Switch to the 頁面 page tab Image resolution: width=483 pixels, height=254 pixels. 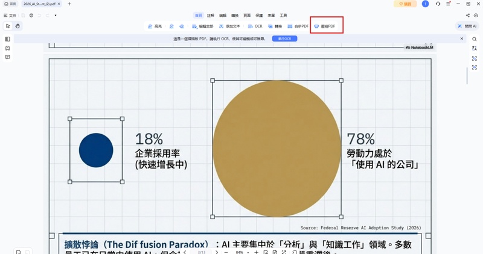pos(247,16)
